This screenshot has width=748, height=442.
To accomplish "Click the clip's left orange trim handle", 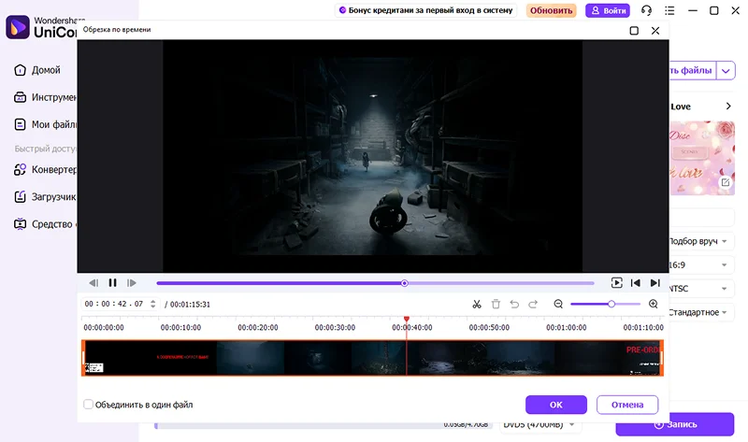I will [83, 358].
